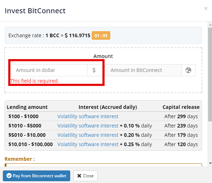Image resolution: width=212 pixels, height=183 pixels.
Task: Click the scrollbar down arrow
Action: [210, 163]
